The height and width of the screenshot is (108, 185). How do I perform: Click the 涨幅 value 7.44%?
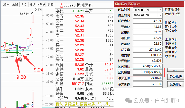point(79,74)
